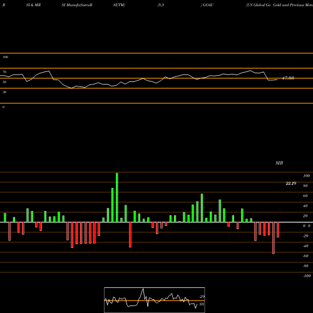313x313 pixels.
Task: Click the MR heading above the histogram
Action: pos(279,163)
